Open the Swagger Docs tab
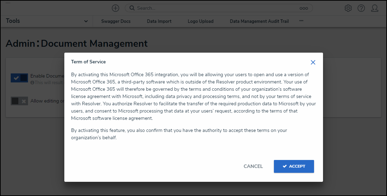The image size is (387, 196). point(116,21)
